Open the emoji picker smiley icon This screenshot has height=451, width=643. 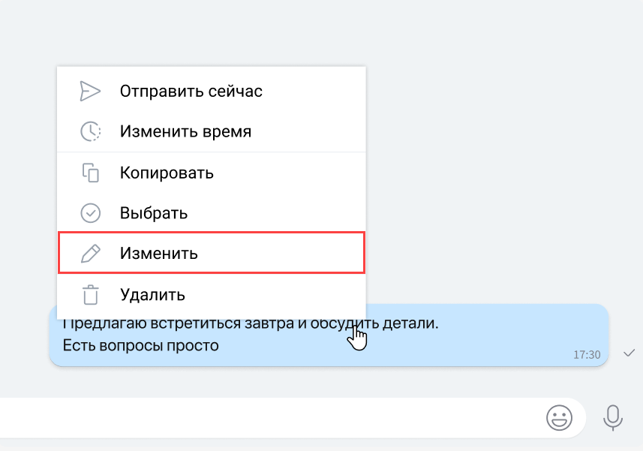click(x=559, y=417)
